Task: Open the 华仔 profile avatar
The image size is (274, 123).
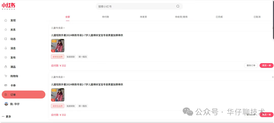Action: pyautogui.click(x=6, y=104)
